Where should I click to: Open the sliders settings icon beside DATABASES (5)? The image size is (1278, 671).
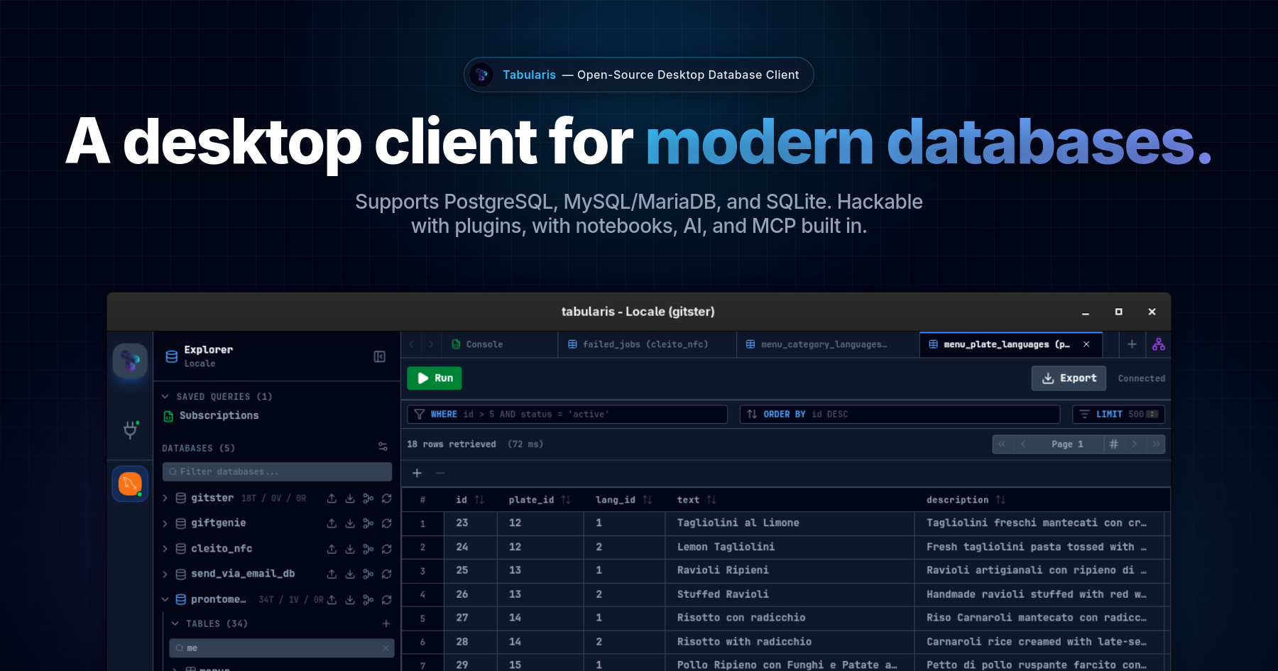(x=383, y=447)
